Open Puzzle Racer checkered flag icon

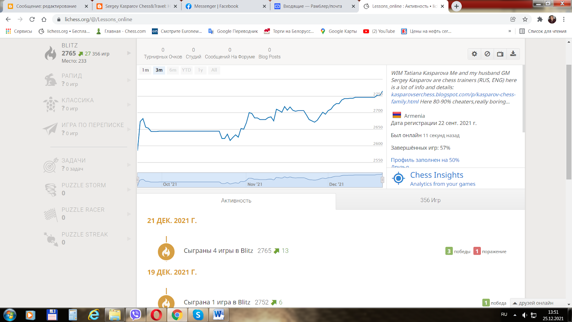pyautogui.click(x=51, y=214)
